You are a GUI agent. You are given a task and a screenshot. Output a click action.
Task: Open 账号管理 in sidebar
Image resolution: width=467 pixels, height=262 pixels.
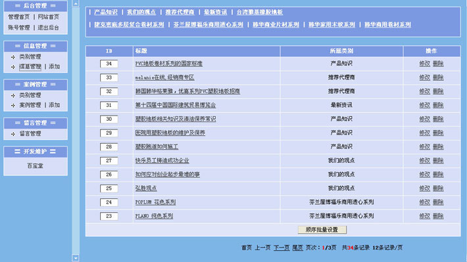point(19,28)
